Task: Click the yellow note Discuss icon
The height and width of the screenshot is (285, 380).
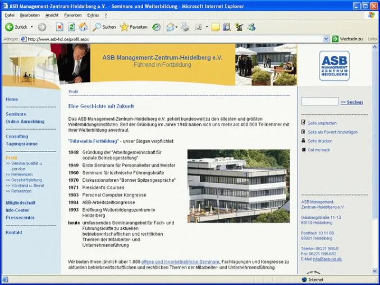Action: (x=216, y=27)
